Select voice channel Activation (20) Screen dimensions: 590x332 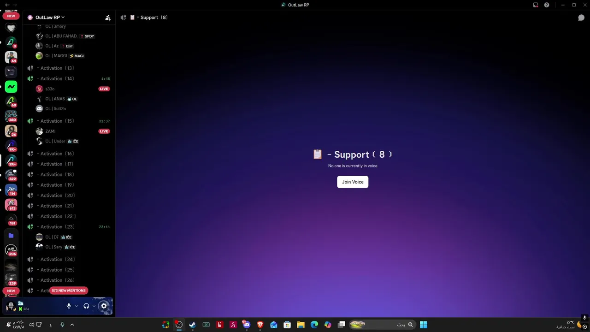tap(69, 196)
